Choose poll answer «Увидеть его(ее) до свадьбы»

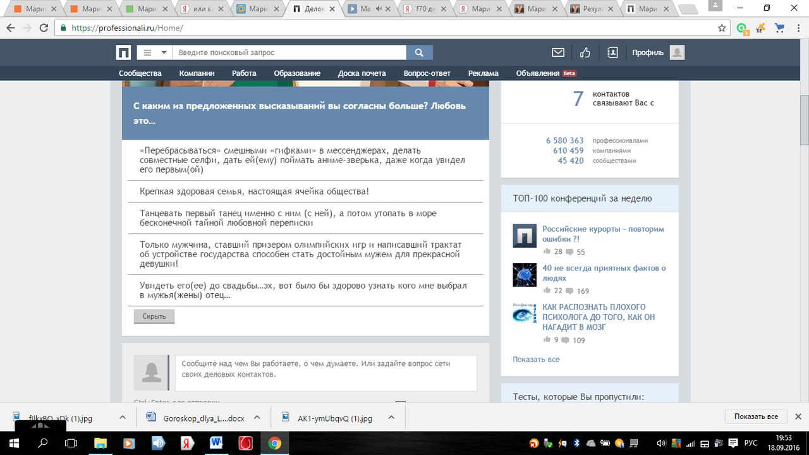(305, 291)
